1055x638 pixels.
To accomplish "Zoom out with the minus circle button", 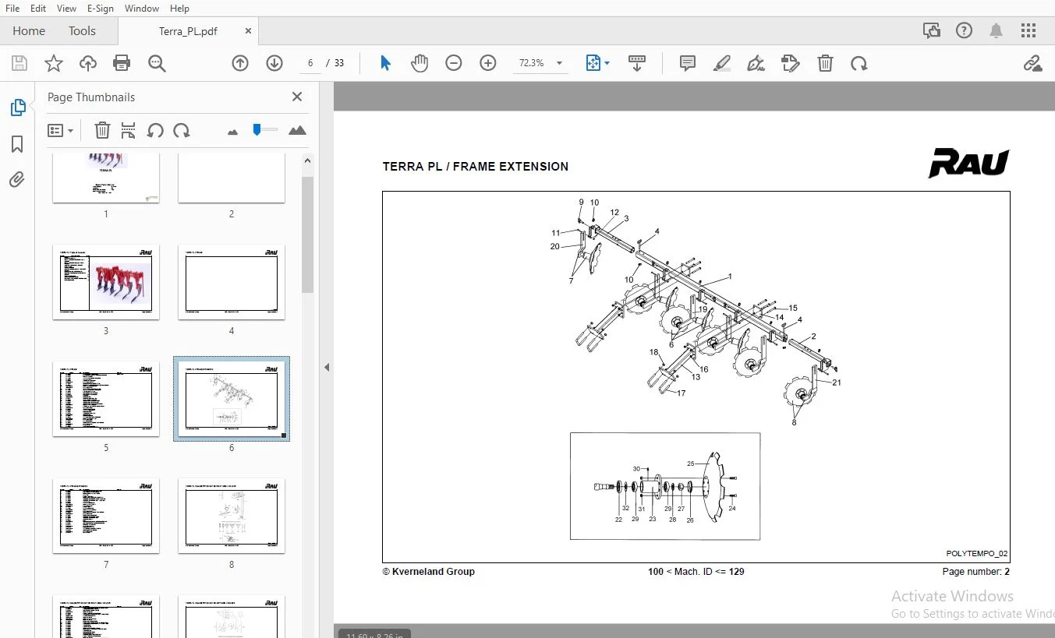I will (x=454, y=63).
